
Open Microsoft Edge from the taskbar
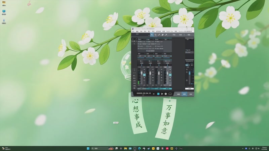(x=139, y=148)
